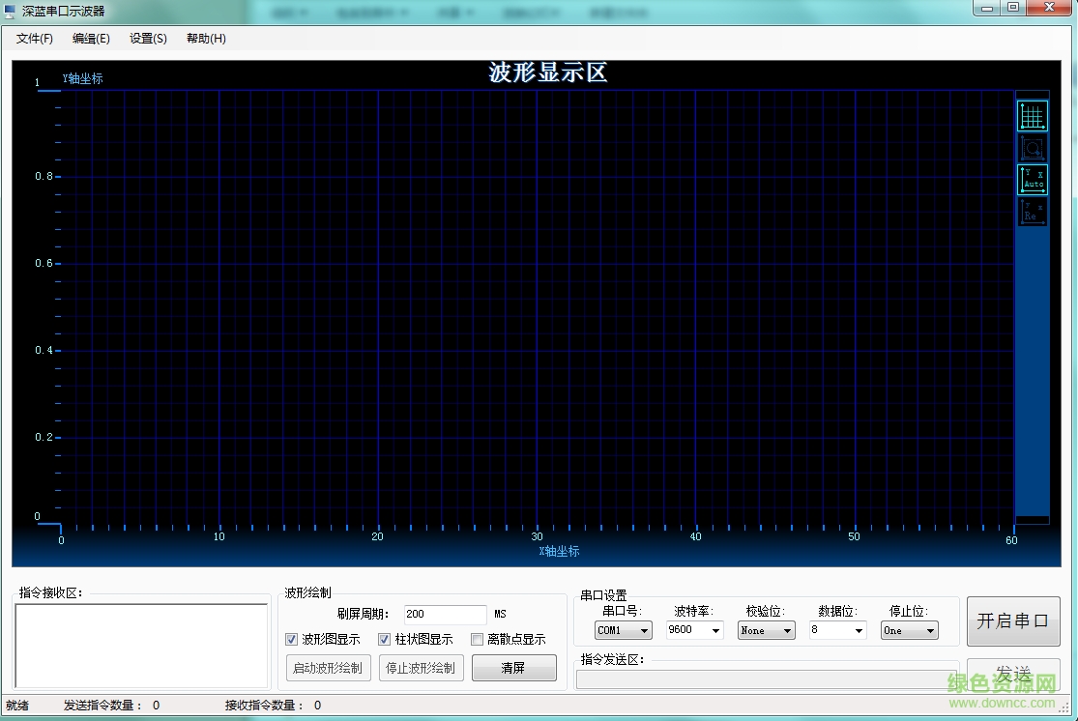Click the X-axis value 30 label

[537, 536]
